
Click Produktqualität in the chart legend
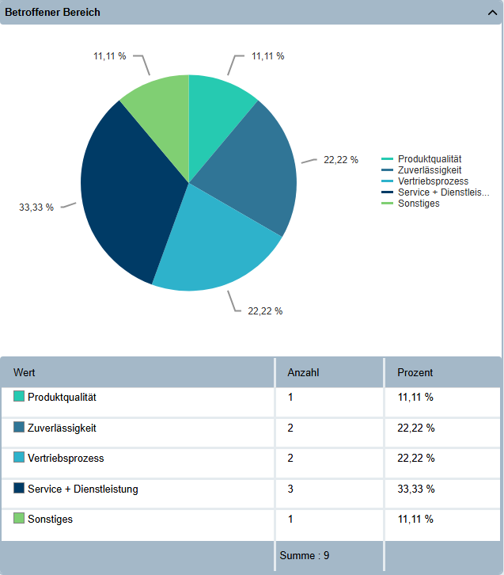tap(421, 159)
